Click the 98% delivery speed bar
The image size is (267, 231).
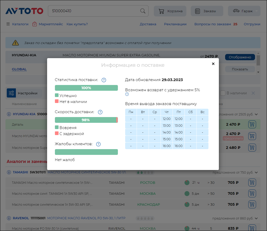86,120
